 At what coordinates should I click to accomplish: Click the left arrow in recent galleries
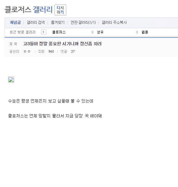point(43,32)
